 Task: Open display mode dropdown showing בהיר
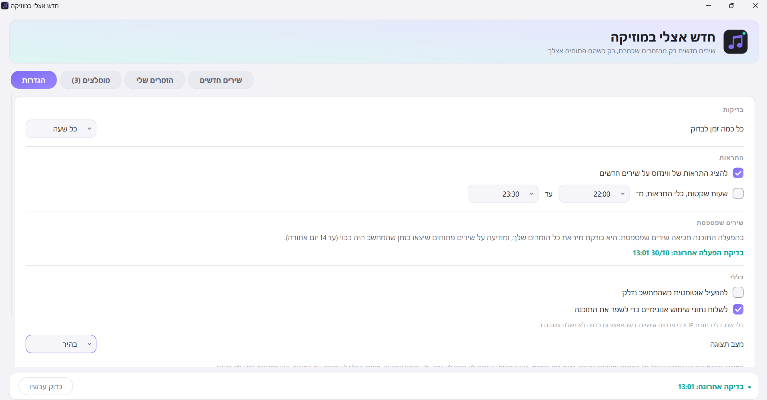coord(61,344)
